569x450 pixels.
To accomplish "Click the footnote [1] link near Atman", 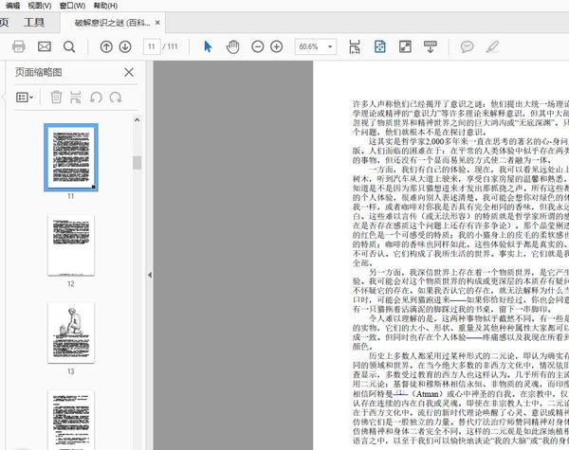I will (x=400, y=393).
